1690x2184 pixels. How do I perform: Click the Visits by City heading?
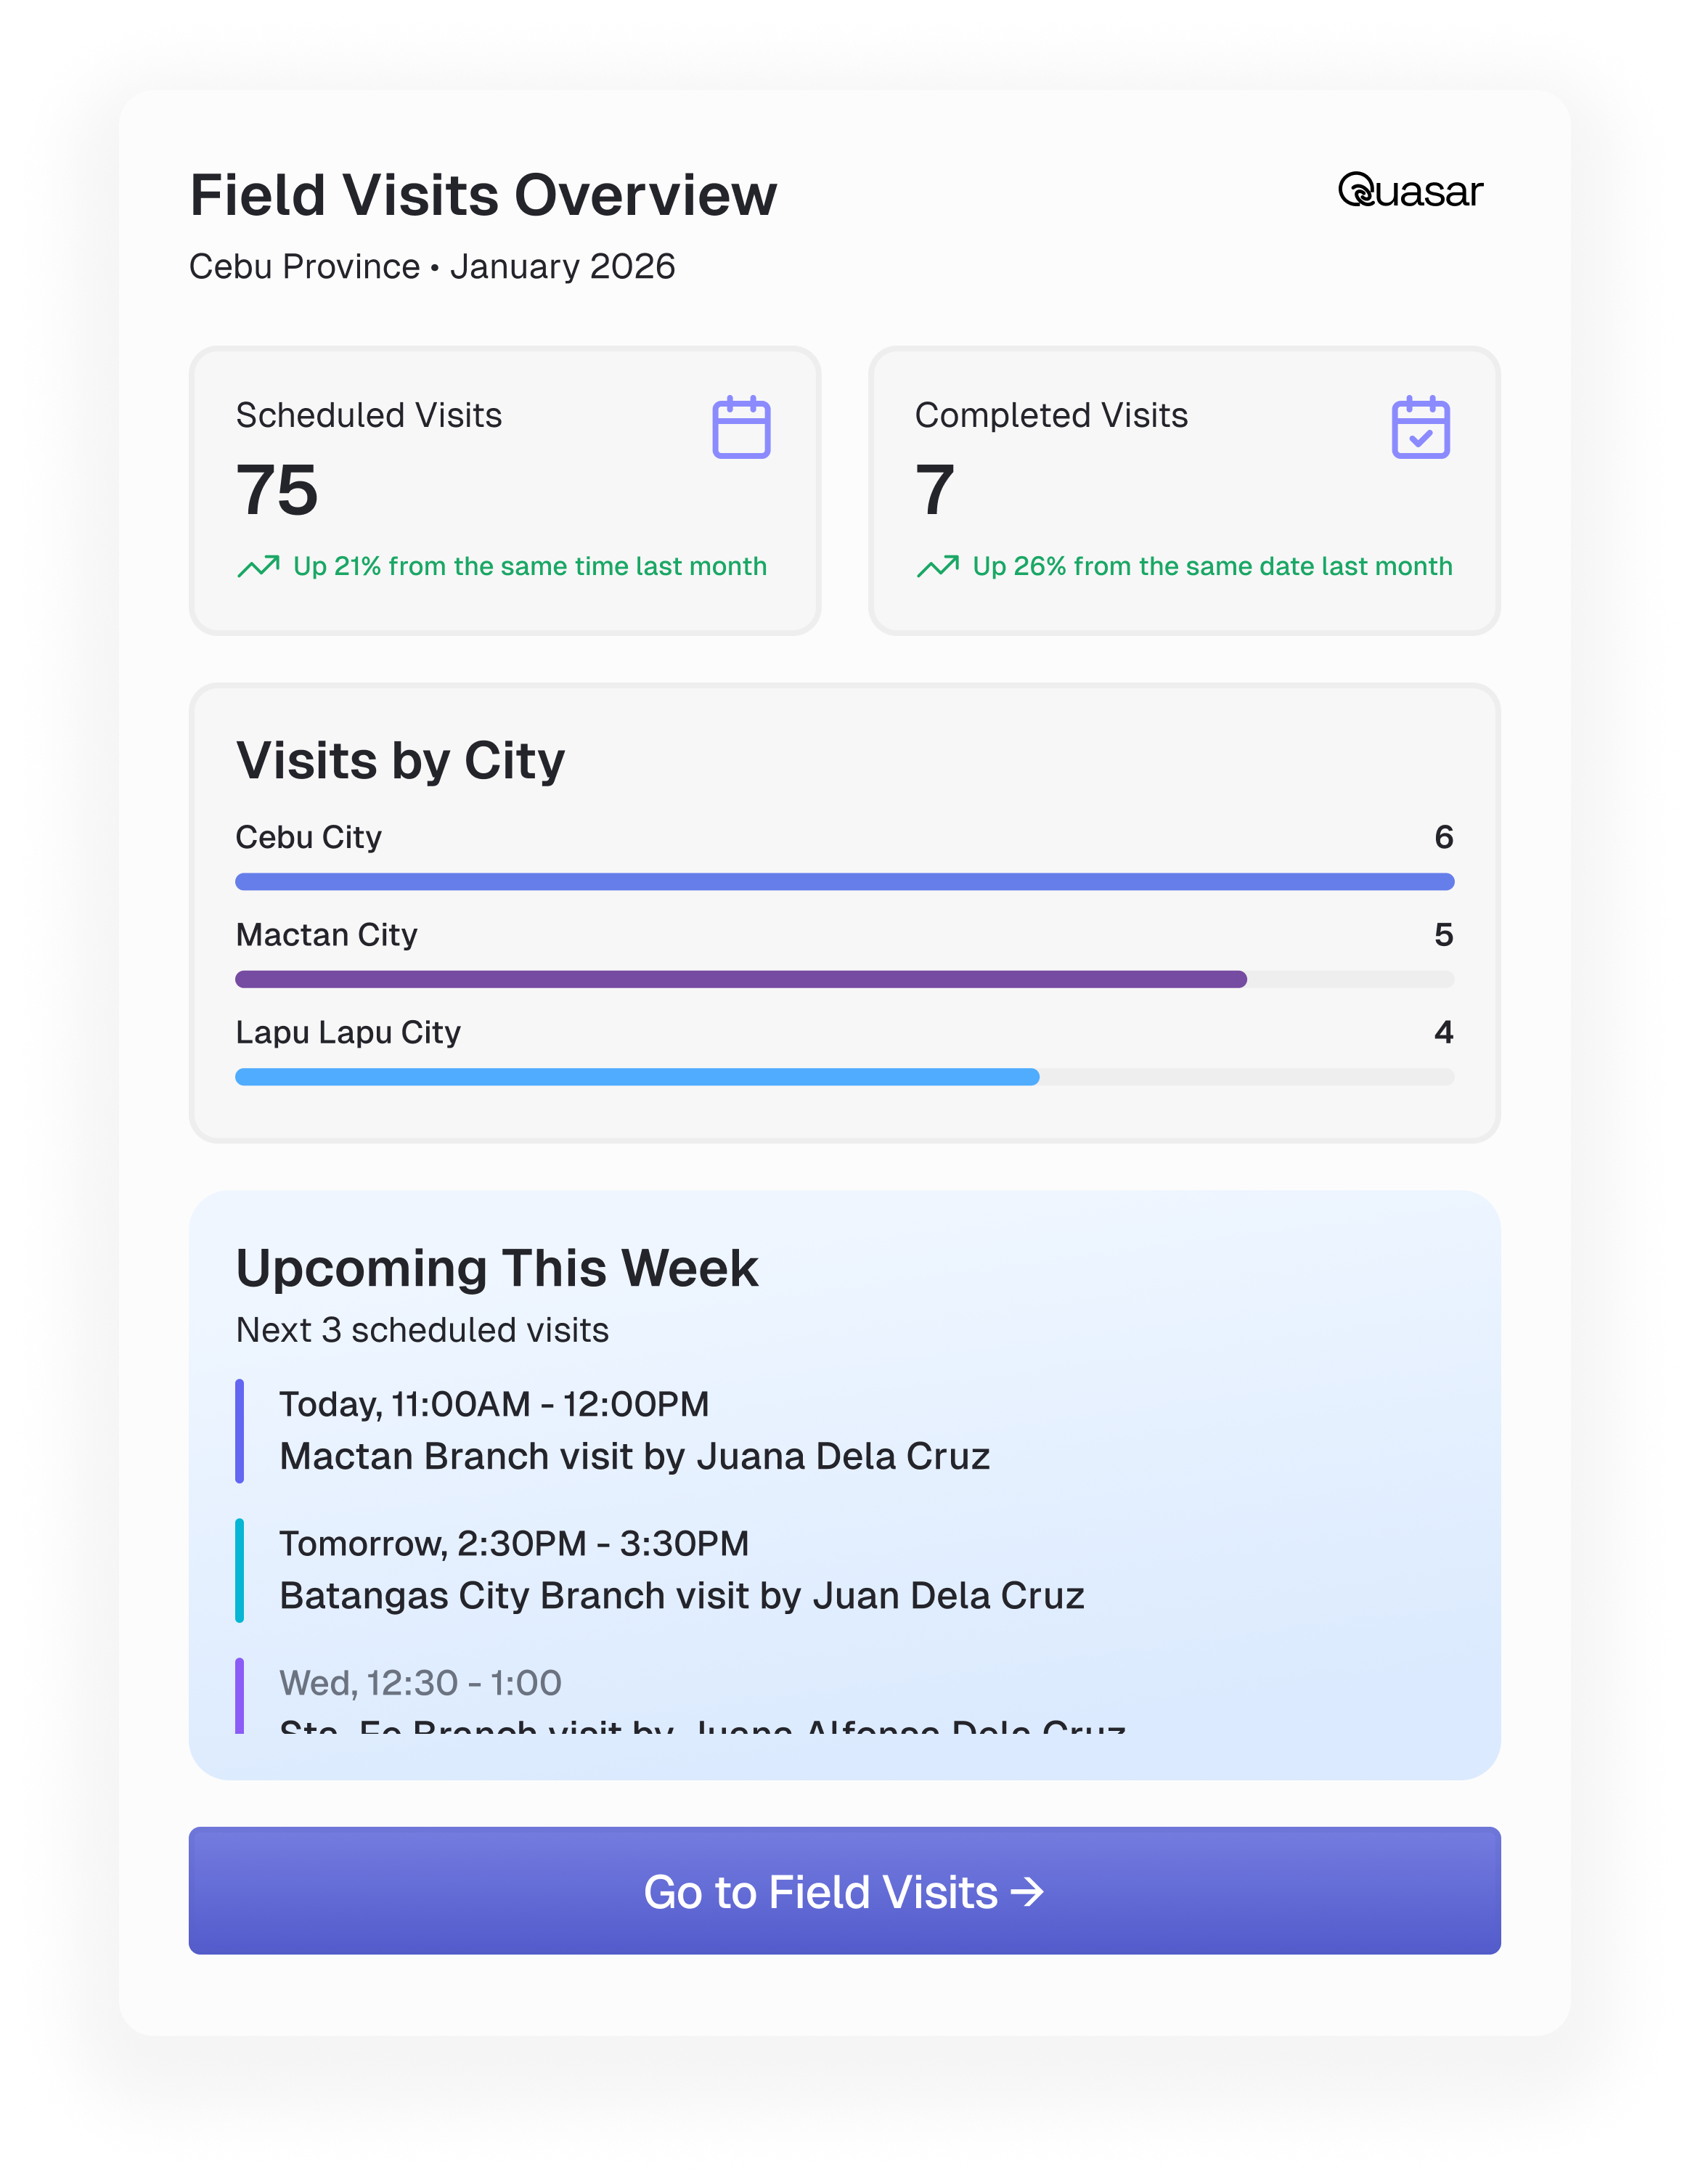coord(400,760)
